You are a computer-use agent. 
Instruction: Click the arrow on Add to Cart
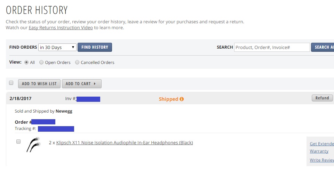95,84
